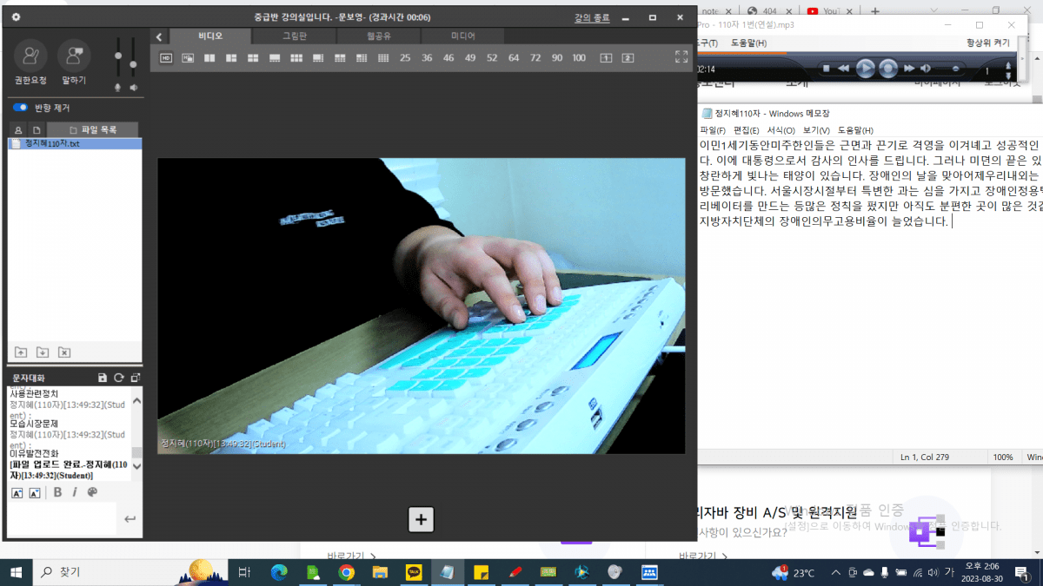The image size is (1043, 586).
Task: Collapse the left side panel with the chevron
Action: point(159,36)
